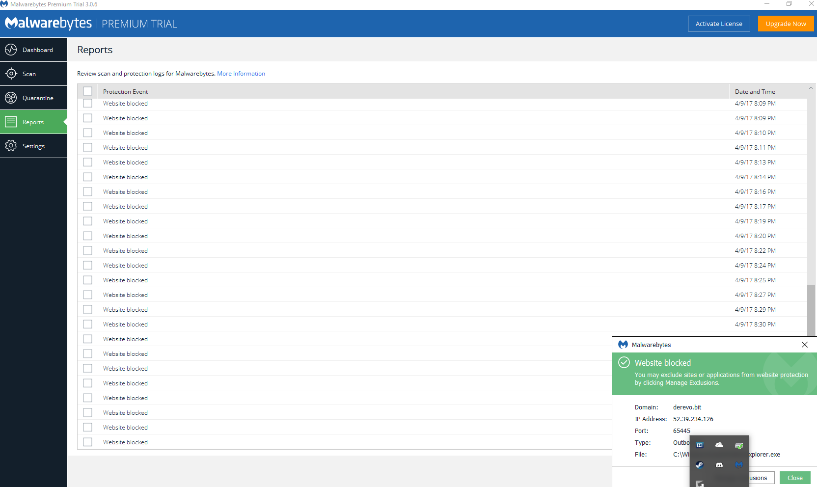Image resolution: width=817 pixels, height=487 pixels.
Task: Click the "Website blocked" heading in the green popup banner
Action: point(662,363)
